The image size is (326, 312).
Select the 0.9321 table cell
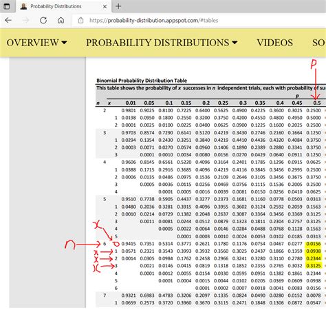click(129, 295)
